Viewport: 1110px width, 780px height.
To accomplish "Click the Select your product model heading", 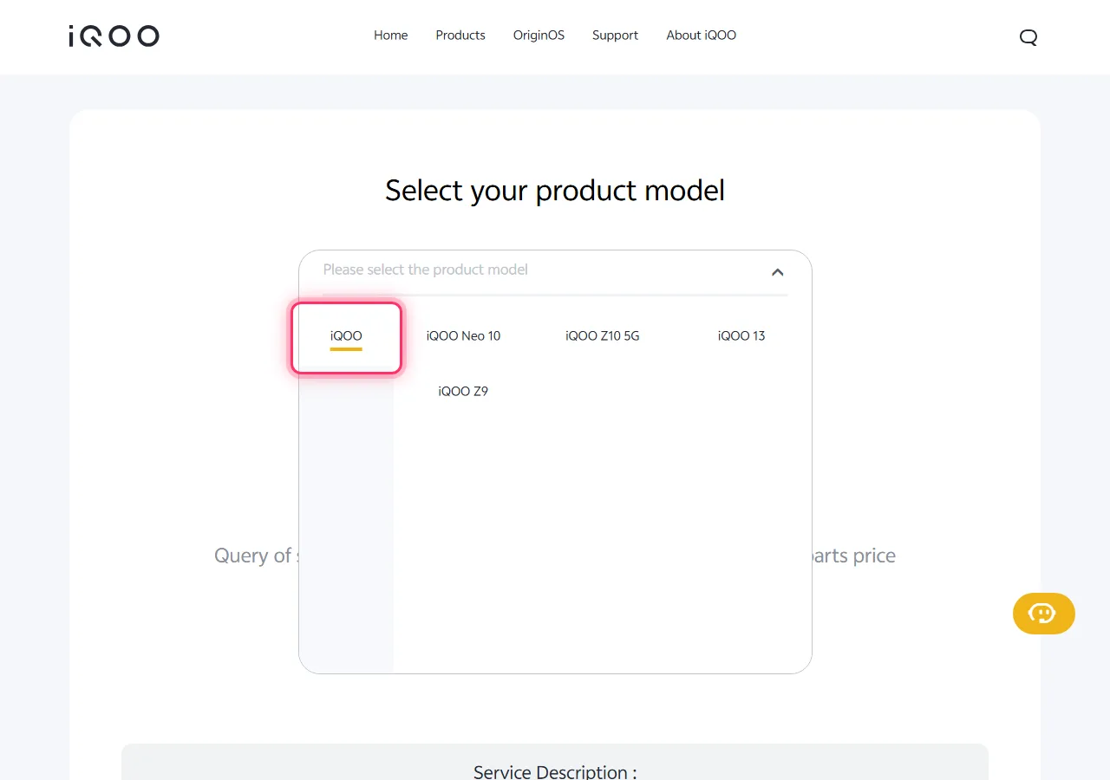I will tap(555, 190).
